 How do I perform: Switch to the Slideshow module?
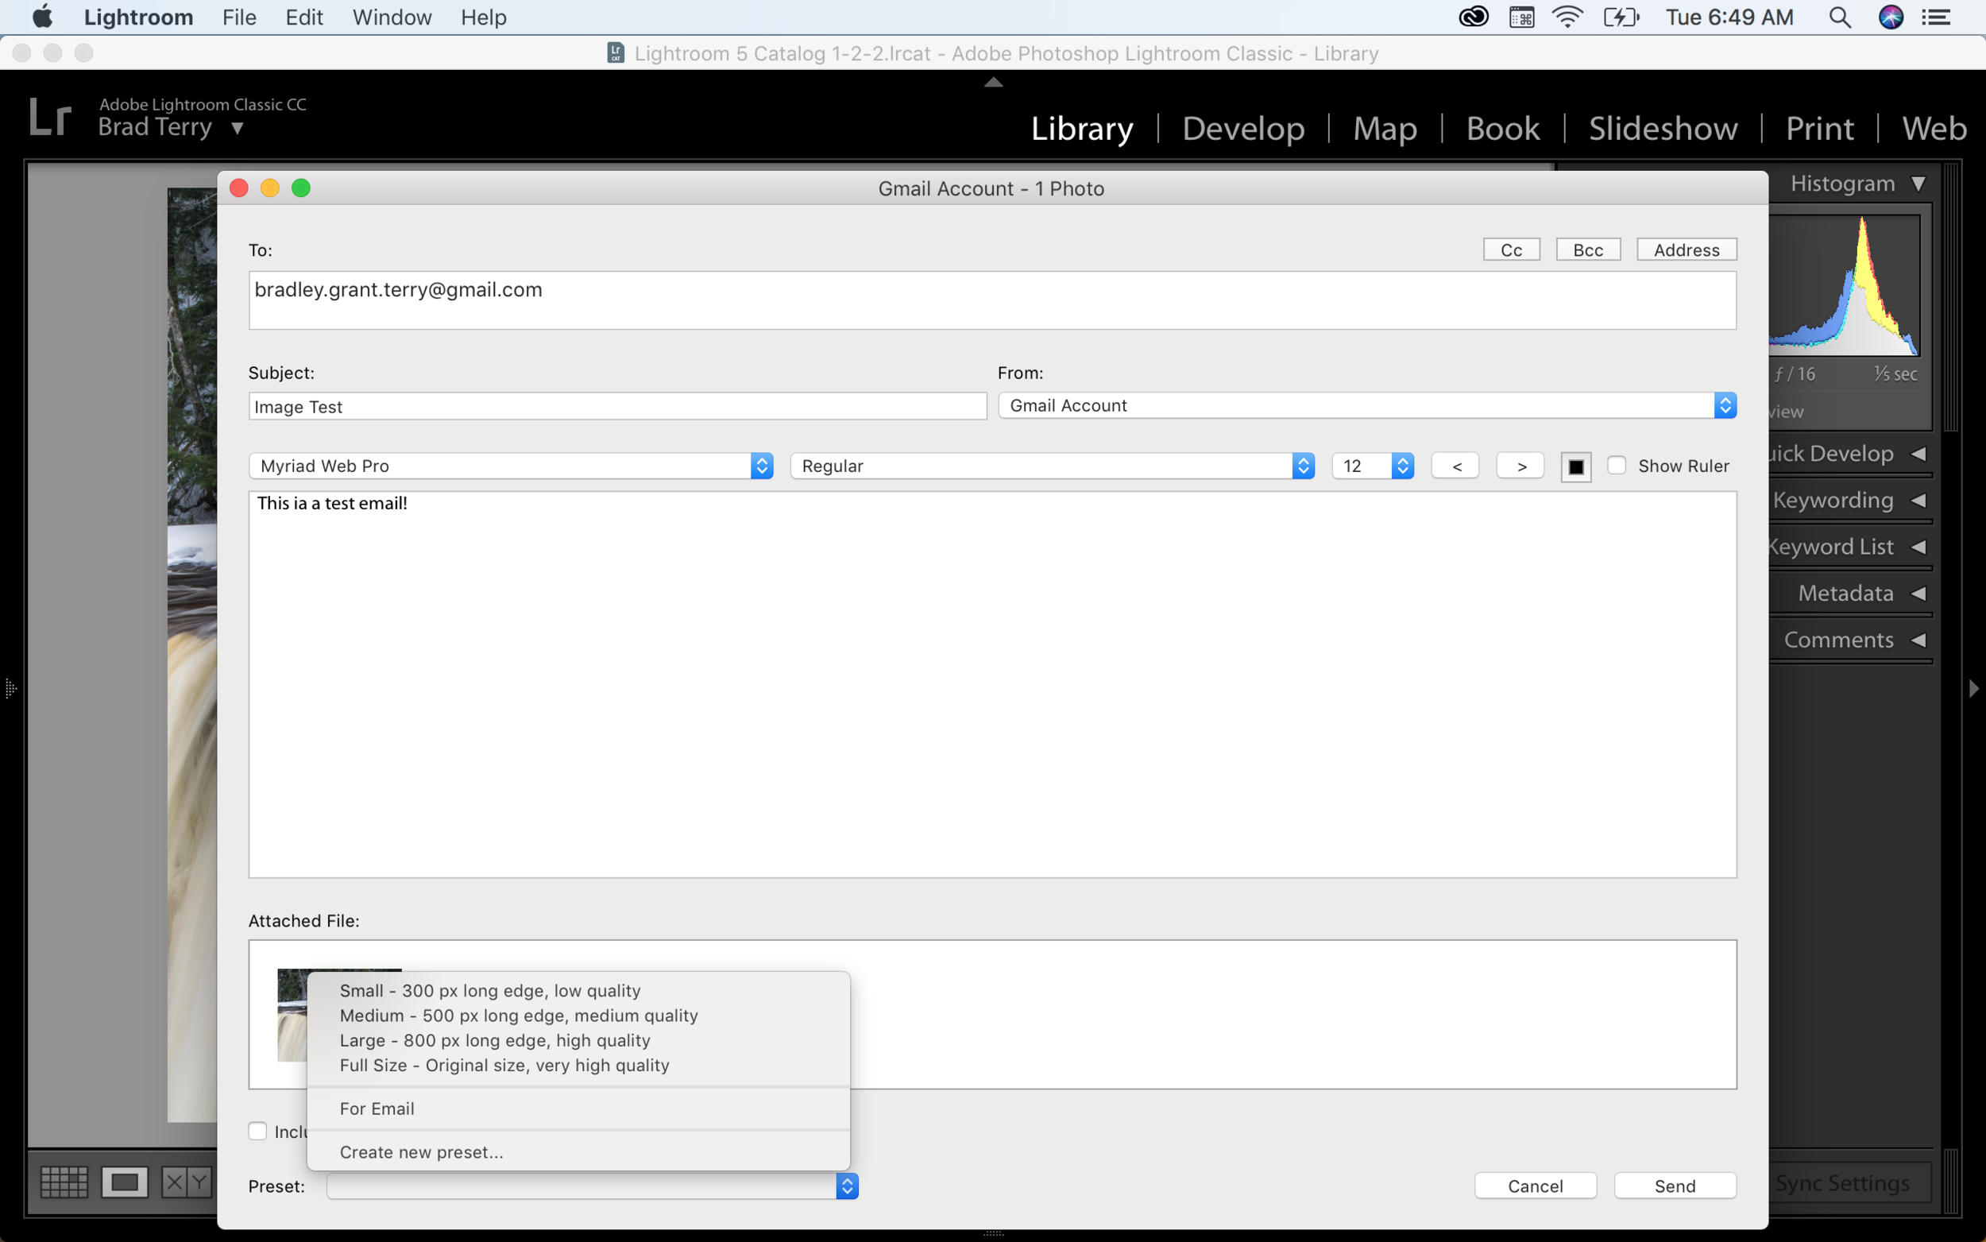tap(1663, 128)
